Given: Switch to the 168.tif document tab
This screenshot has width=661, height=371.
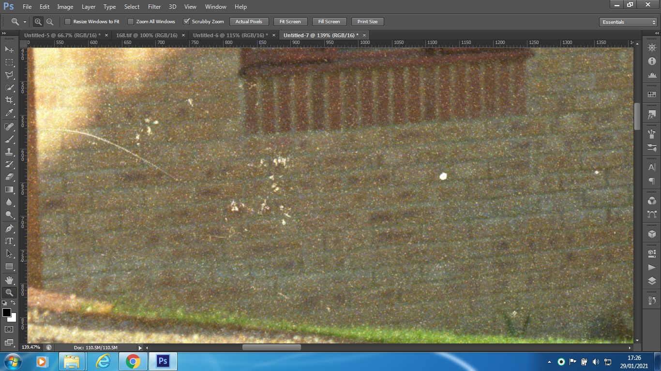Looking at the screenshot, I should [147, 35].
